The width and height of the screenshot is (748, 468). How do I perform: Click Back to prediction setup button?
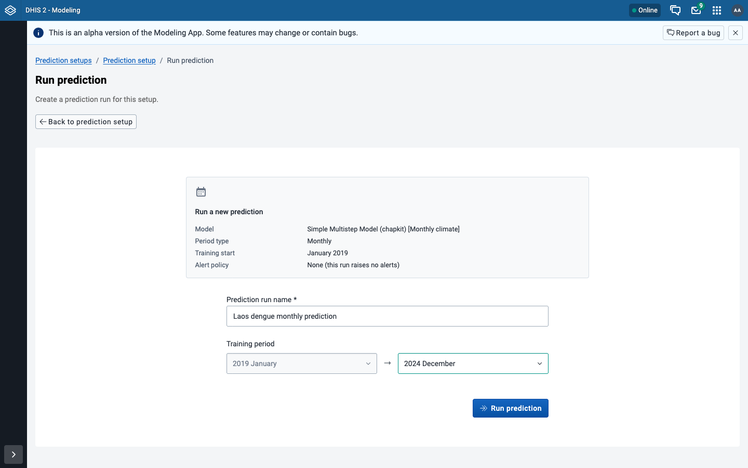pos(86,122)
